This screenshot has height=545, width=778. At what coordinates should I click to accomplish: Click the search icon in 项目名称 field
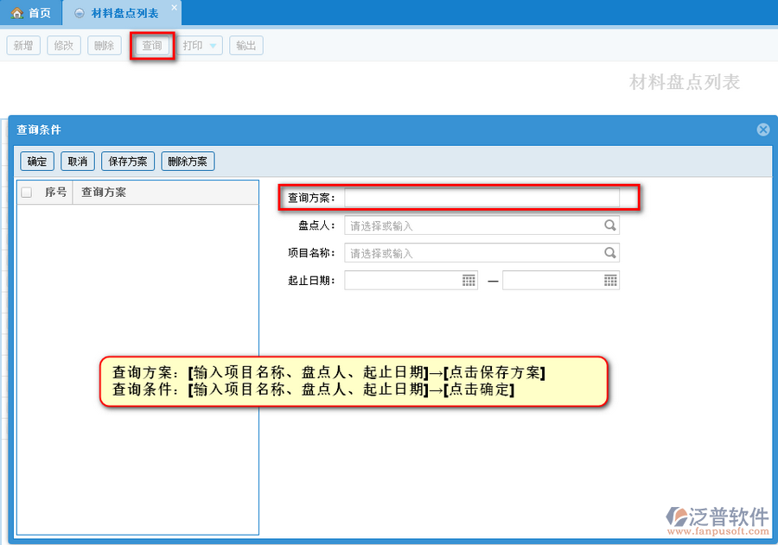(610, 253)
